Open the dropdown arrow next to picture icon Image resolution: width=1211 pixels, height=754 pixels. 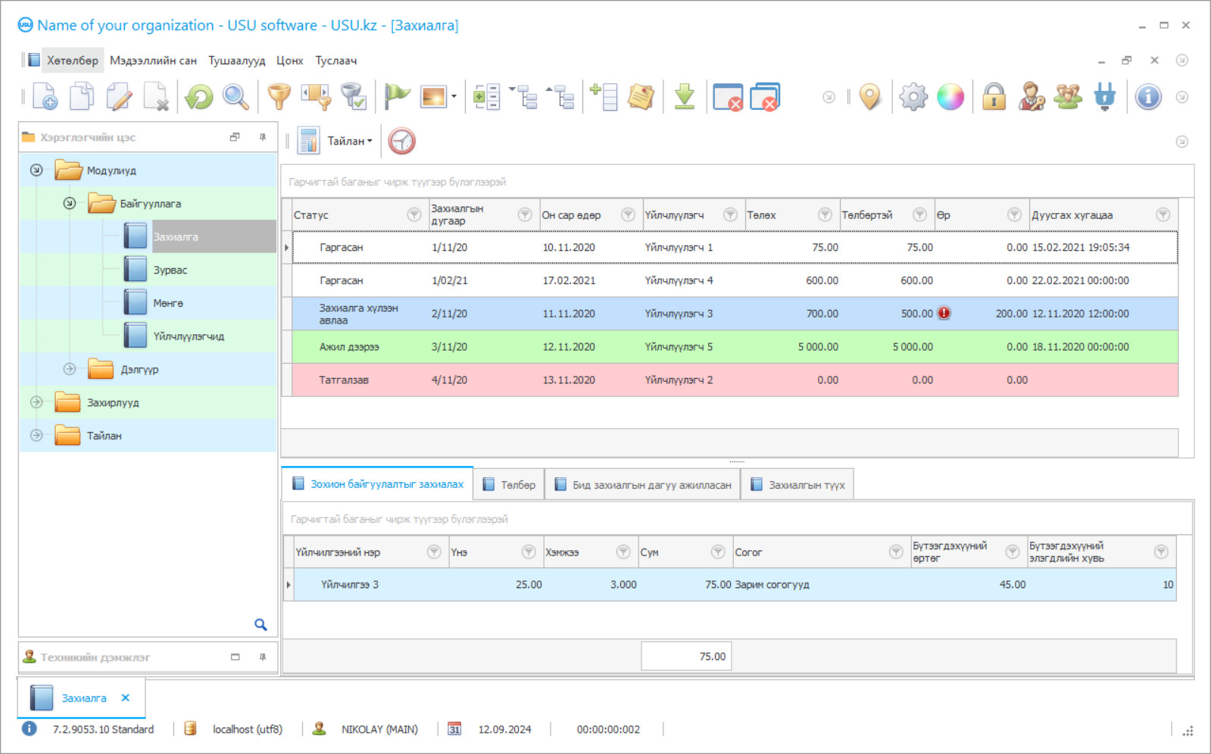454,97
